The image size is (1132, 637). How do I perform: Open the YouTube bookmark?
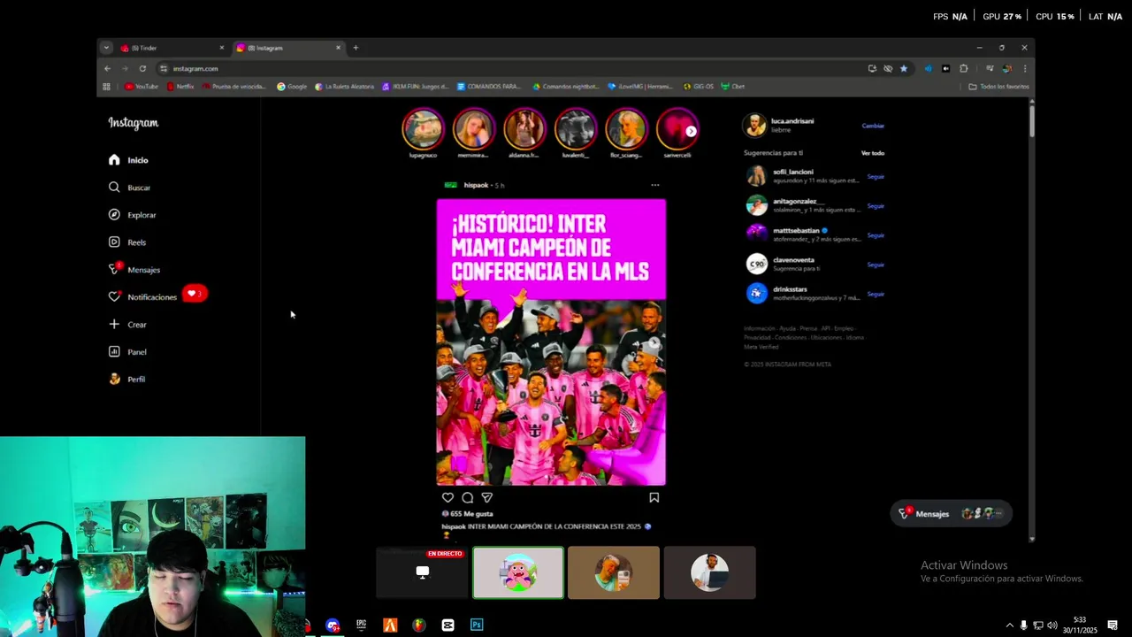point(141,87)
